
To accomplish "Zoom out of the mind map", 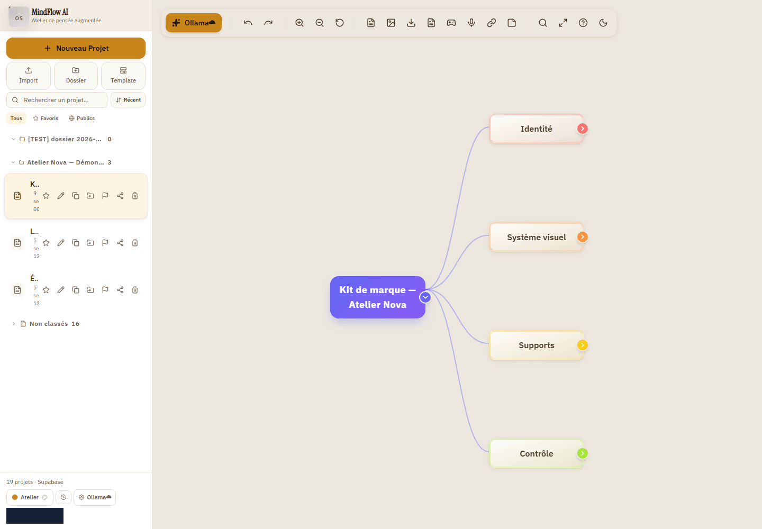I will [320, 23].
